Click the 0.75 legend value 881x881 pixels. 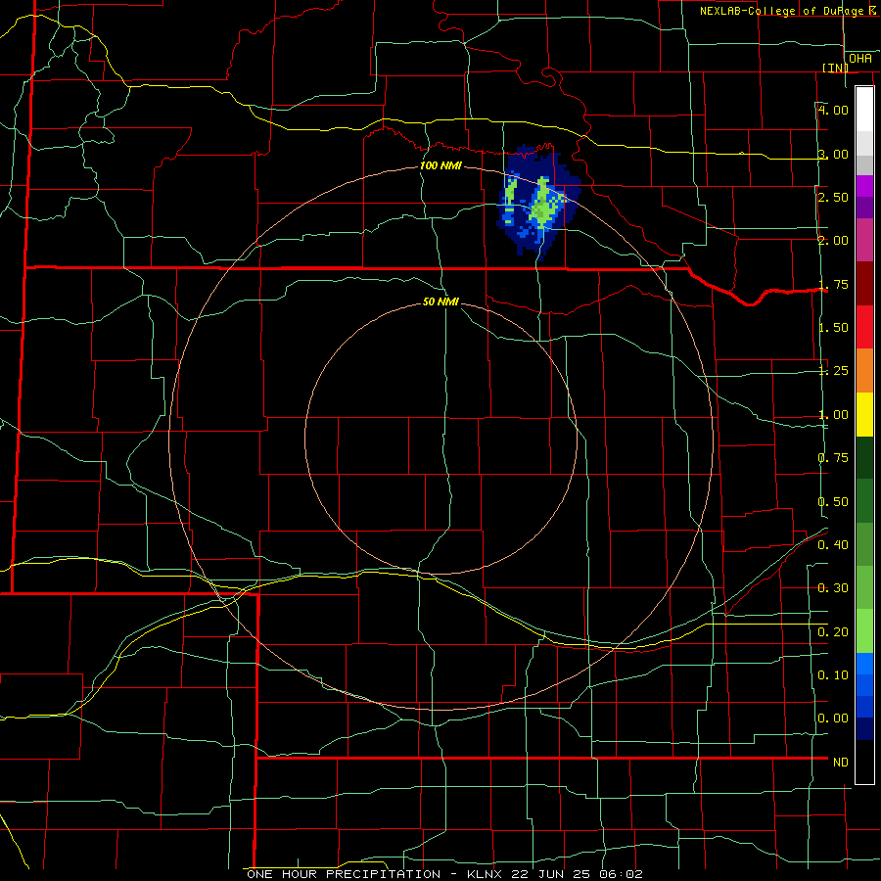[x=833, y=458]
